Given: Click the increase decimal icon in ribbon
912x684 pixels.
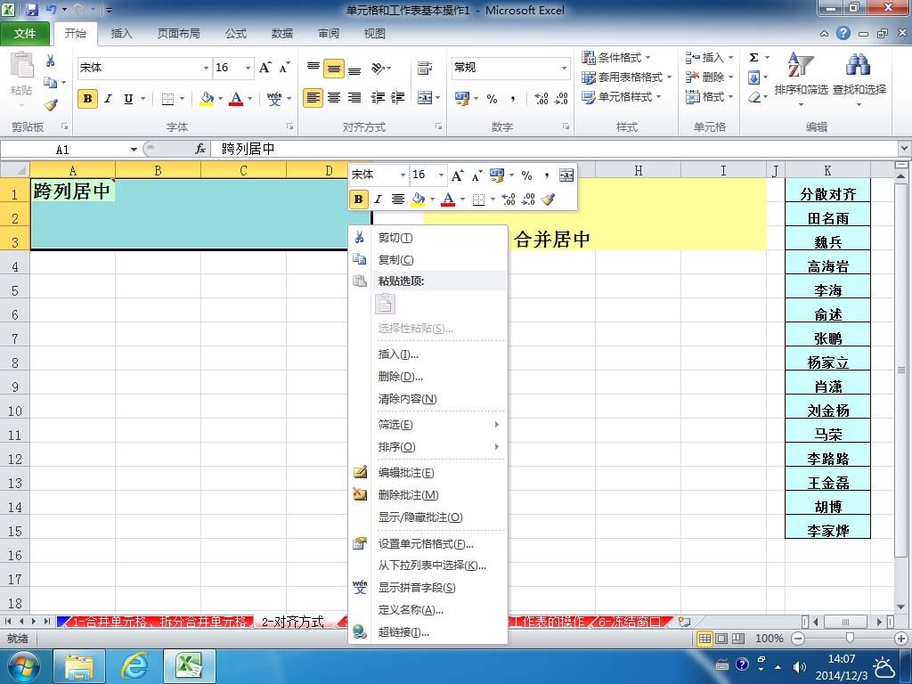Looking at the screenshot, I should (541, 99).
